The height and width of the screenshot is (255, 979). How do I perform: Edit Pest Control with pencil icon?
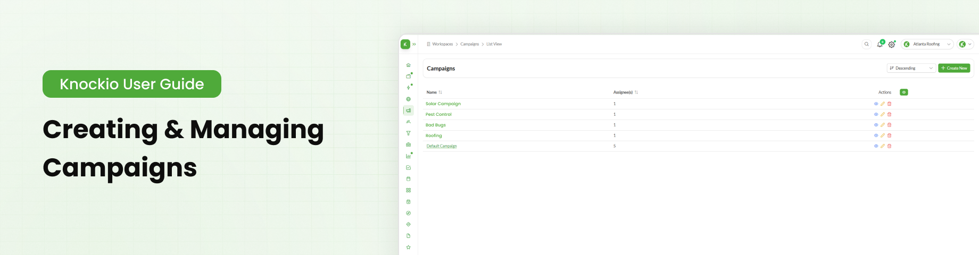click(x=883, y=114)
